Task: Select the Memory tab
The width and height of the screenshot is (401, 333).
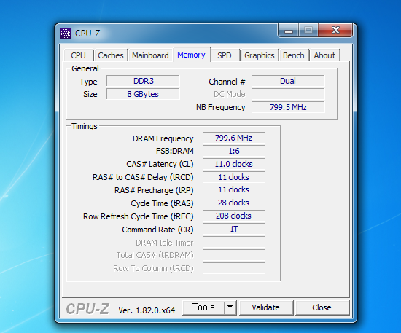Action: 191,55
